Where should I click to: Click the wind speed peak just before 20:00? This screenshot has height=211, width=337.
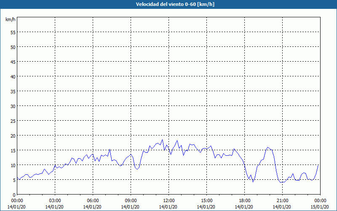[267, 147]
